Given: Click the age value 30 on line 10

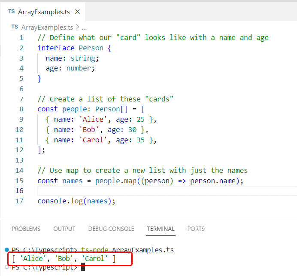Looking at the screenshot, I should [x=132, y=130].
